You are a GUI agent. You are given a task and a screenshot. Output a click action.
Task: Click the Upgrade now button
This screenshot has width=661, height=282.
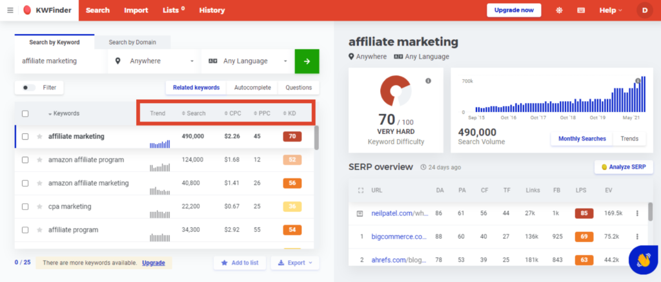tap(514, 10)
